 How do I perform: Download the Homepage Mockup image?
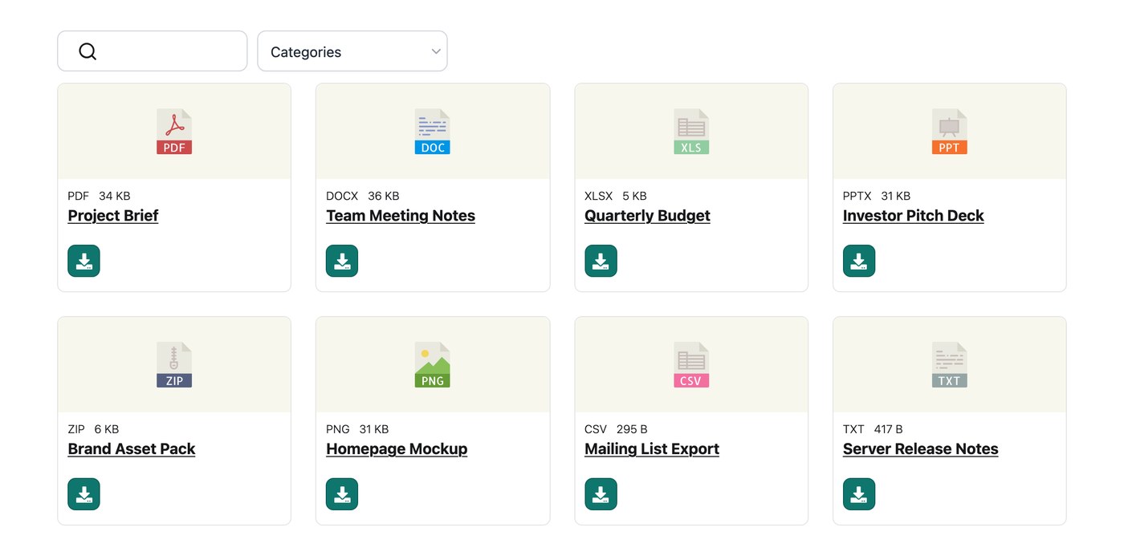point(342,494)
